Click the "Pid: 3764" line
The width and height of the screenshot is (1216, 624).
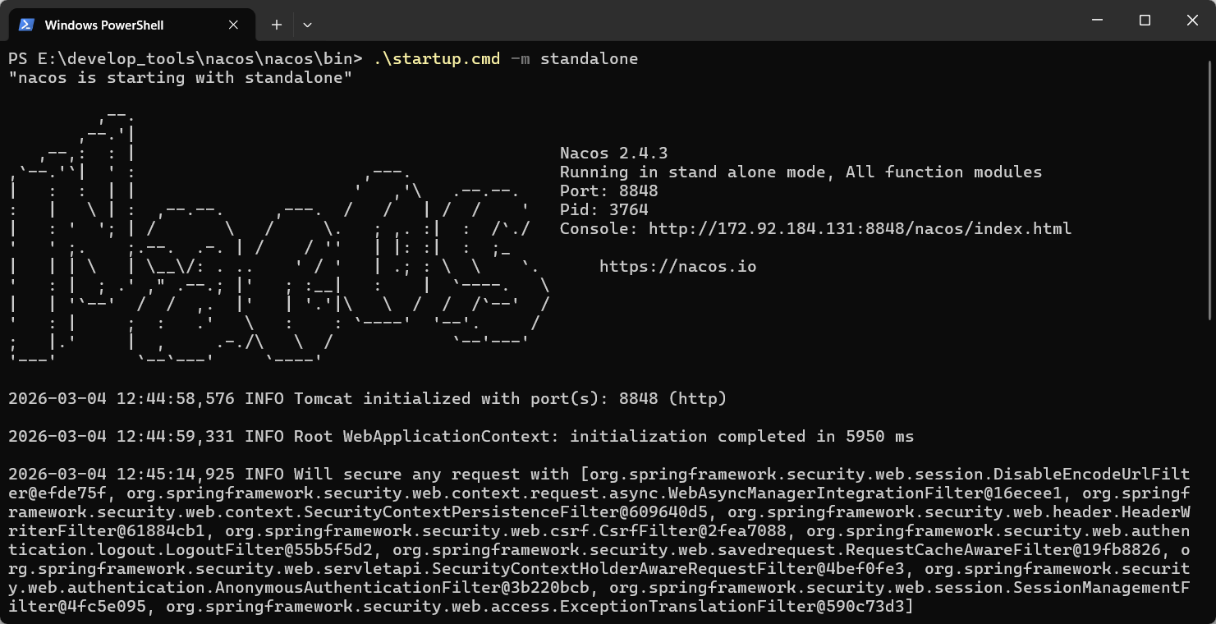(603, 209)
